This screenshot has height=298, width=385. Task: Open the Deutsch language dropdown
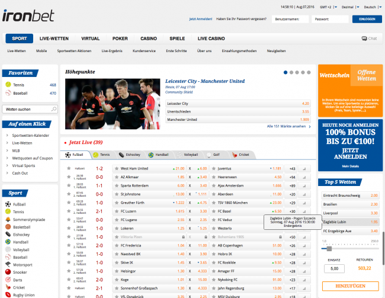pyautogui.click(x=371, y=7)
